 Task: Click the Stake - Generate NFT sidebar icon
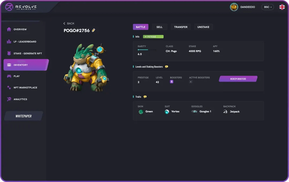click(9, 53)
